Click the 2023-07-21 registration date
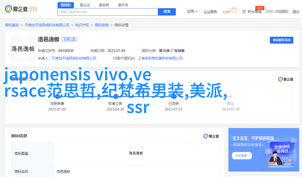302x177 pixels. tap(173, 109)
